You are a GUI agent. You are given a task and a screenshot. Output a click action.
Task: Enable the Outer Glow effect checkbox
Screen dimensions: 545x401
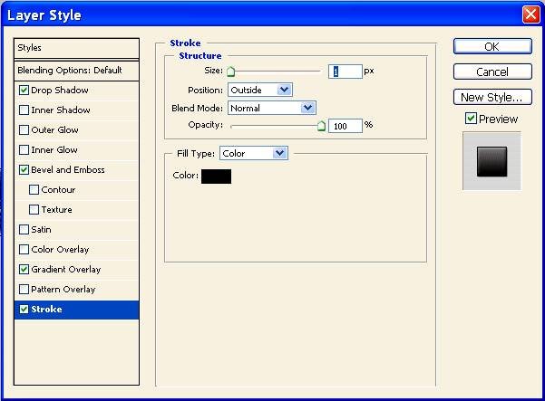[24, 130]
